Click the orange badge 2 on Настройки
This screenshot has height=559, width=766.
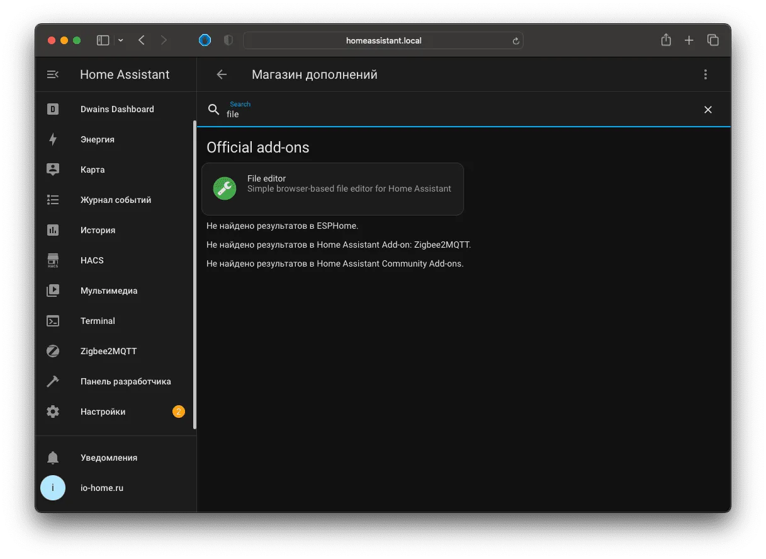click(179, 412)
